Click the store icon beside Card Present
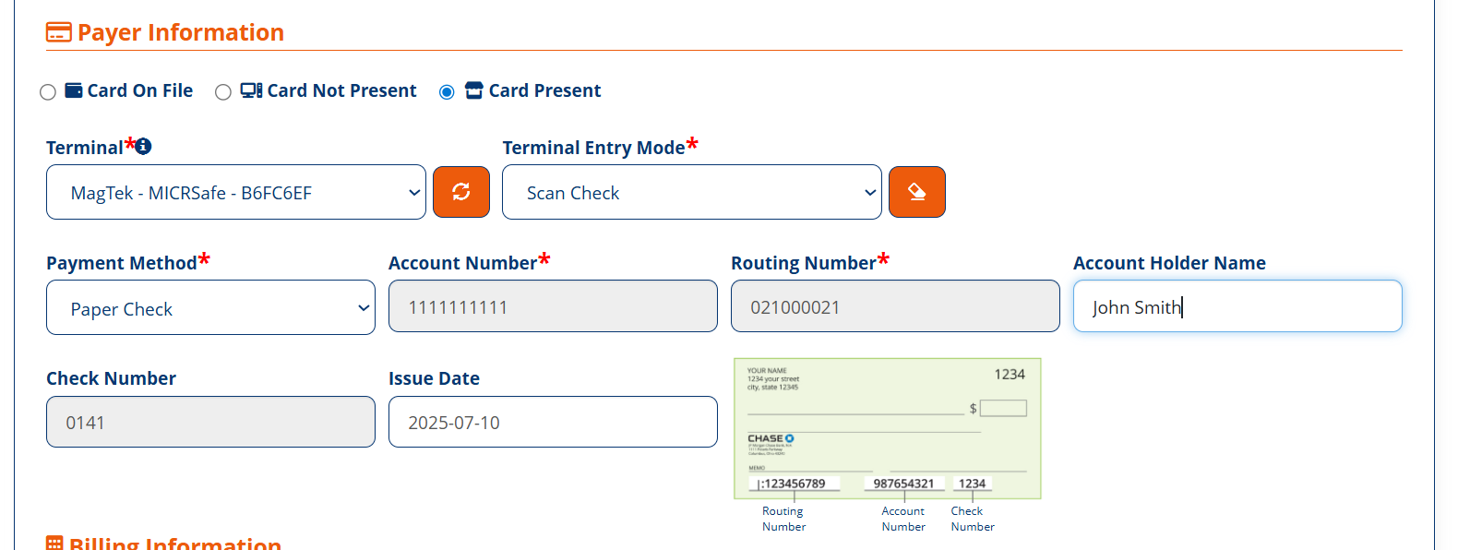1458x550 pixels. (x=474, y=90)
